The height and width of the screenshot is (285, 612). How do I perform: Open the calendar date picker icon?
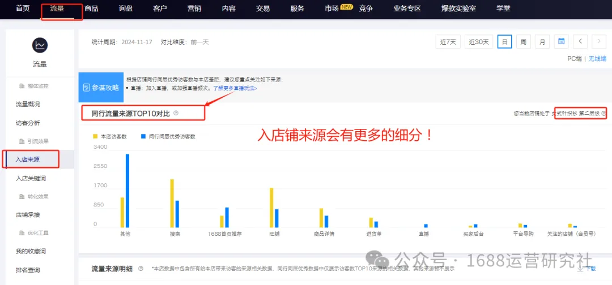(561, 41)
